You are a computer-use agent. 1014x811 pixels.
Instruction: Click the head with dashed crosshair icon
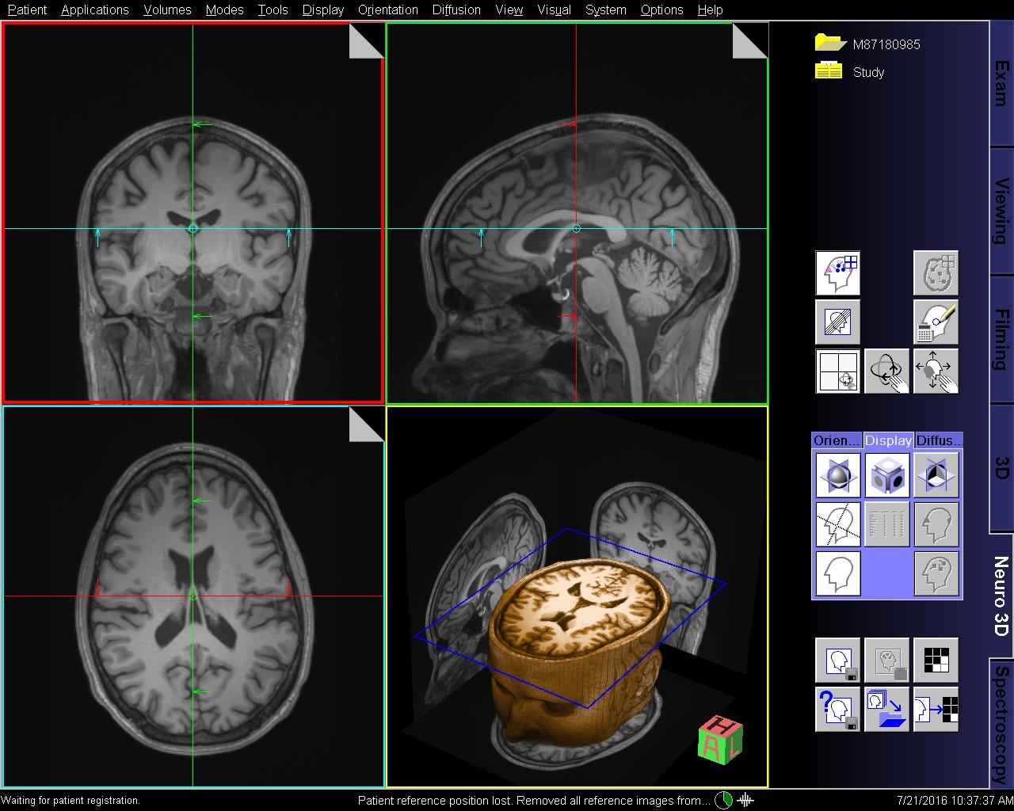pos(837,524)
